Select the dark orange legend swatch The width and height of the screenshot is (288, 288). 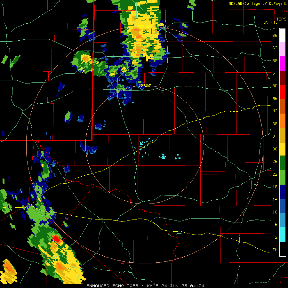tap(283, 106)
